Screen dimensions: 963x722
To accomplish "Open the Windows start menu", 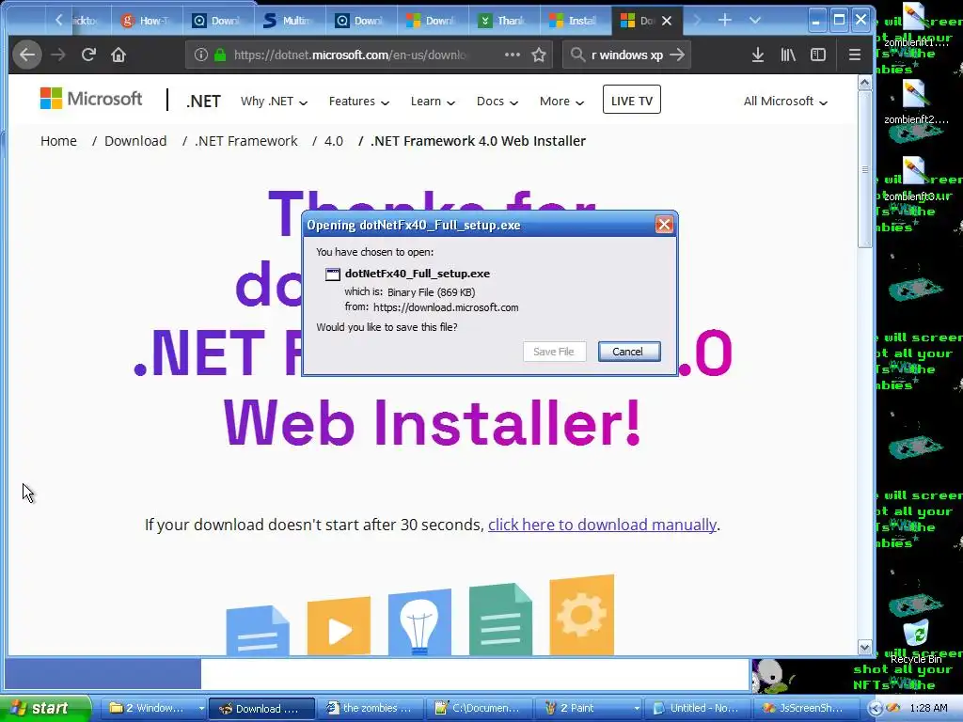I will point(44,709).
